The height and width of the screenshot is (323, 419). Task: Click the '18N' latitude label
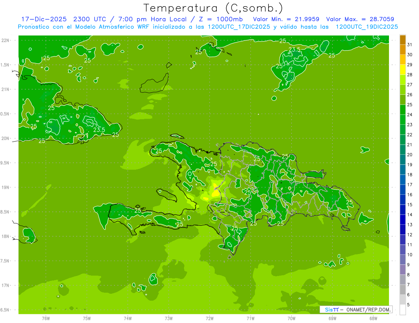tap(5, 237)
